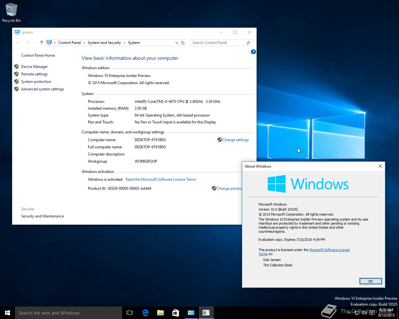Open File Explorer from the taskbar

(x=160, y=313)
